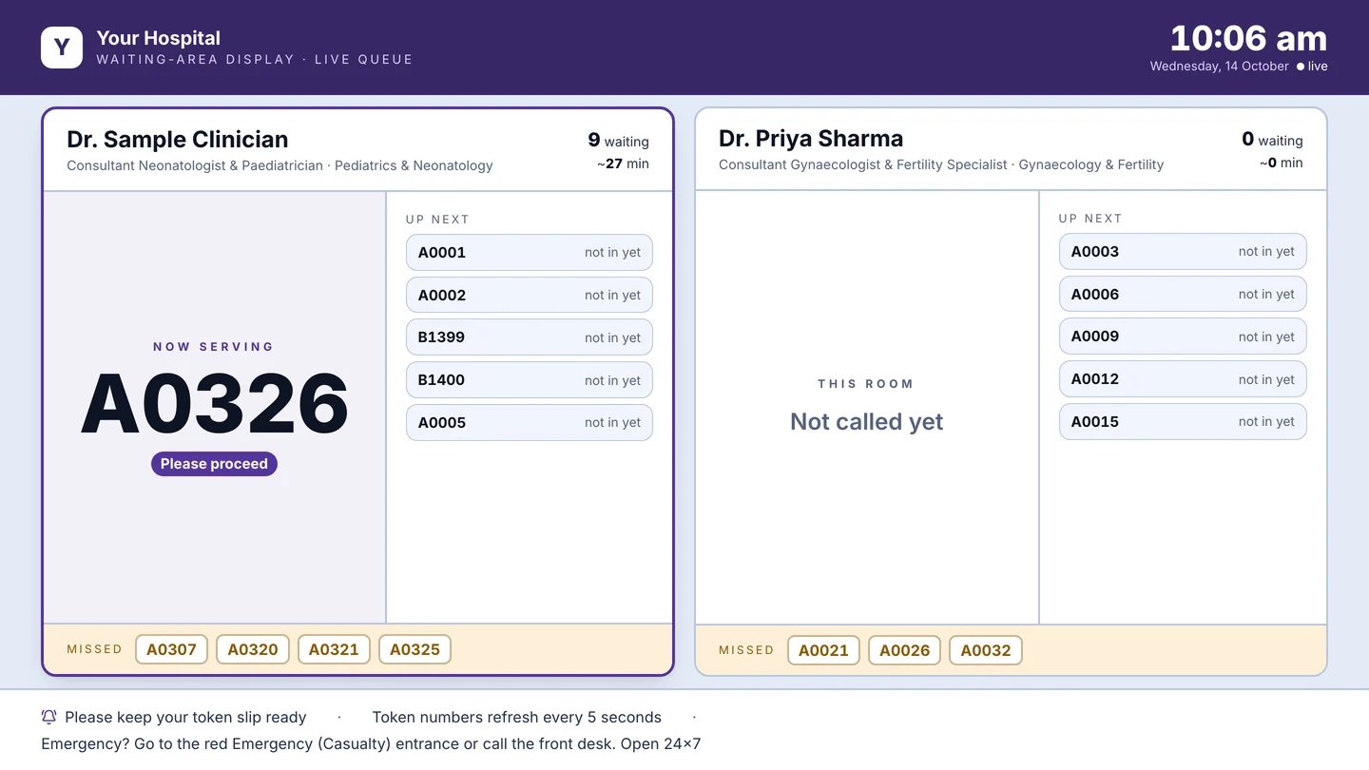Click the Waiting-Area Display · Live Queue subtitle
This screenshot has height=770, width=1369.
click(x=255, y=59)
